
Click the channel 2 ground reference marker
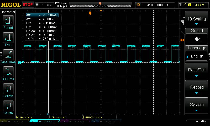(20, 62)
